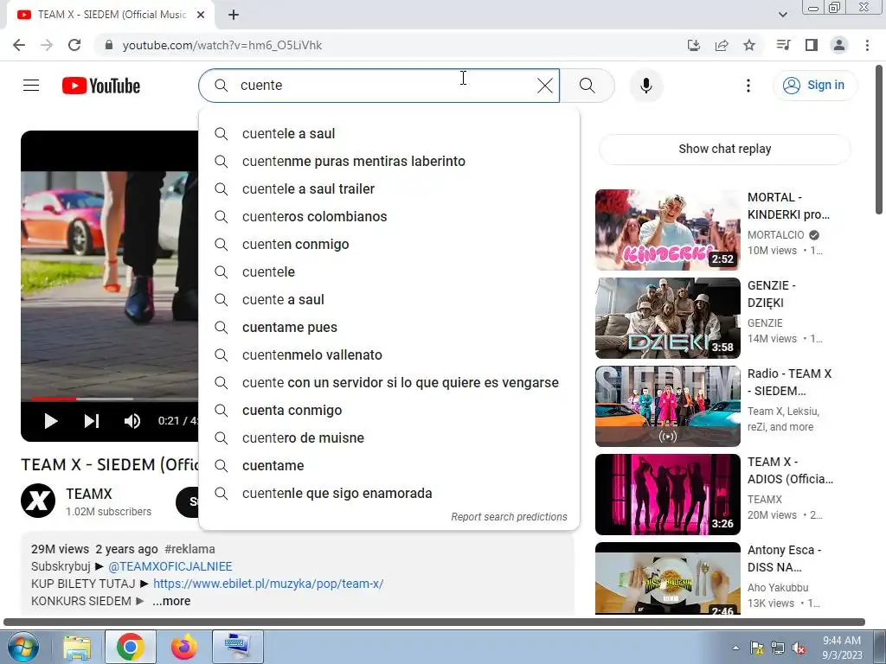The height and width of the screenshot is (664, 886).
Task: Click the install/download page icon in address bar
Action: coord(693,45)
